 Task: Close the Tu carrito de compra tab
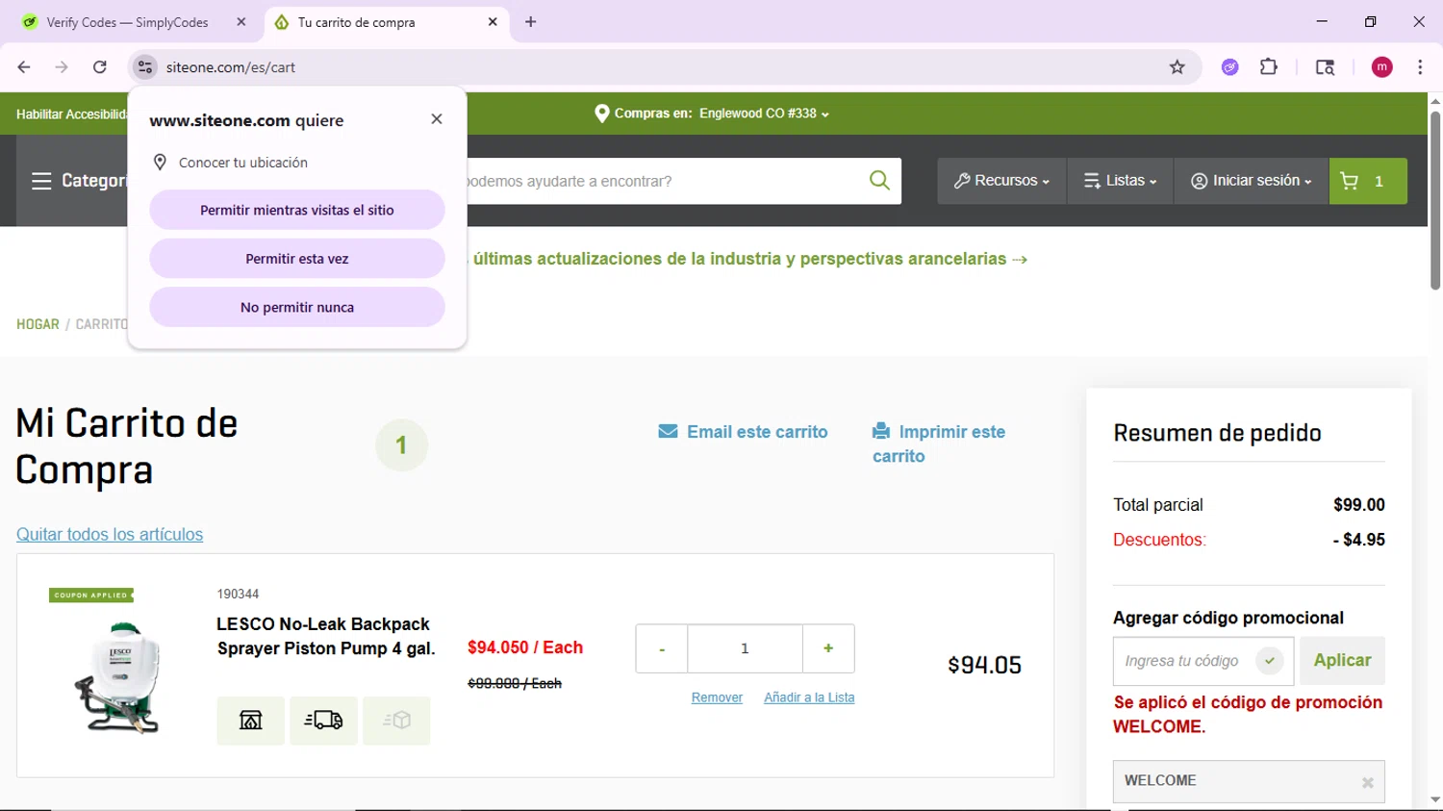point(493,22)
